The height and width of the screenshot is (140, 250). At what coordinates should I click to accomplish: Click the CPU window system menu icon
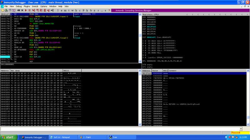click(2, 6)
